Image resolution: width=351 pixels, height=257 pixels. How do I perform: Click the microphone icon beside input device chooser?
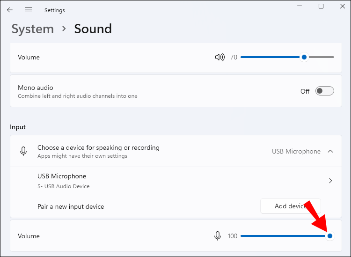(23, 151)
